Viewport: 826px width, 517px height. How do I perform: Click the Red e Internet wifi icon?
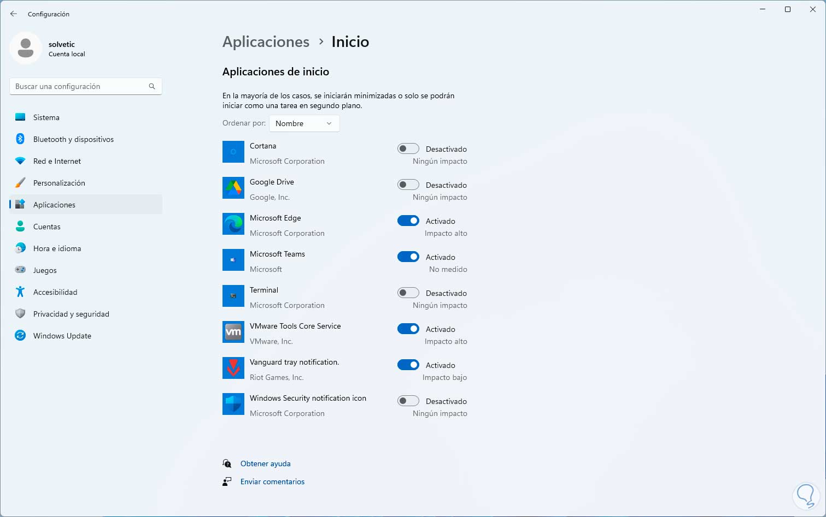(20, 161)
